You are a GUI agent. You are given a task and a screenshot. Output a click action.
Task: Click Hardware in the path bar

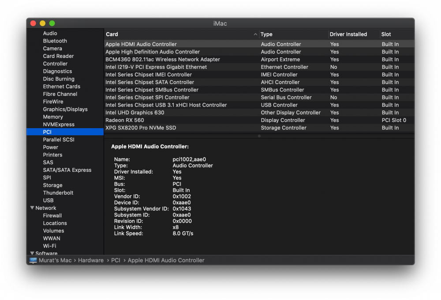click(x=91, y=260)
